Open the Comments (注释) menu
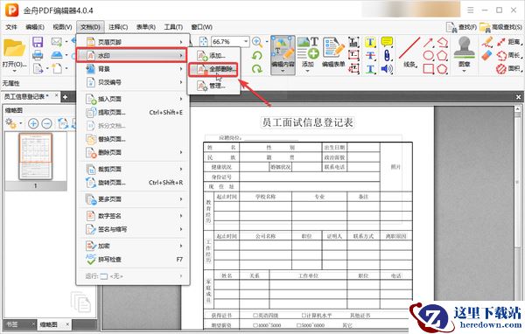The height and width of the screenshot is (334, 525). coord(118,27)
